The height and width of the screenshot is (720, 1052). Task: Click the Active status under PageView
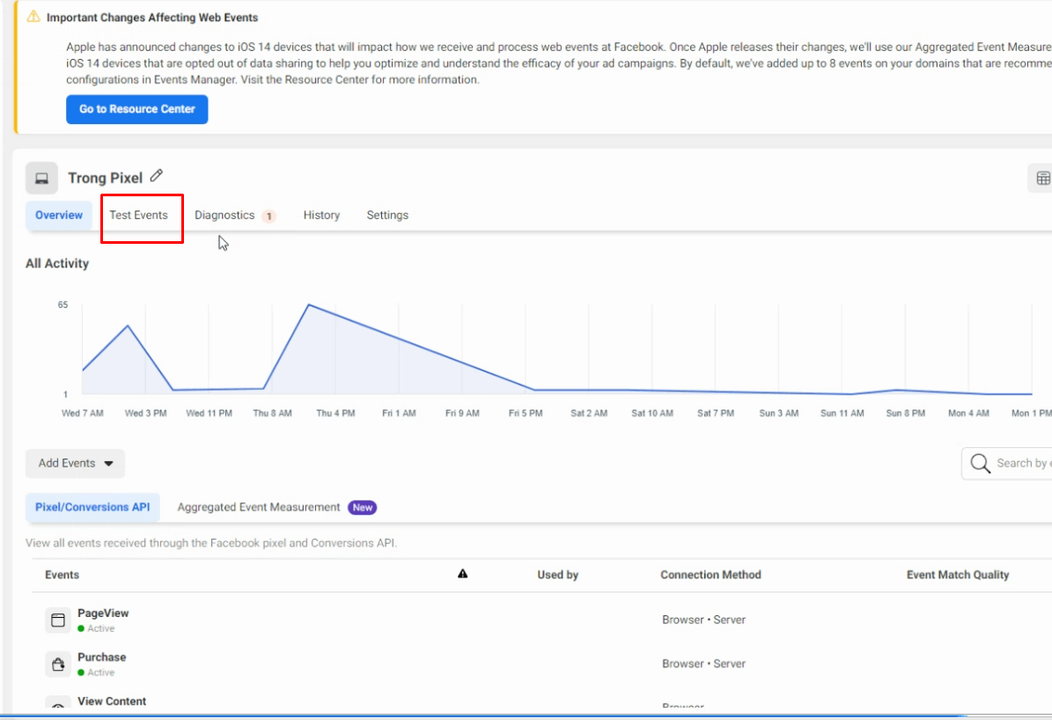[96, 628]
